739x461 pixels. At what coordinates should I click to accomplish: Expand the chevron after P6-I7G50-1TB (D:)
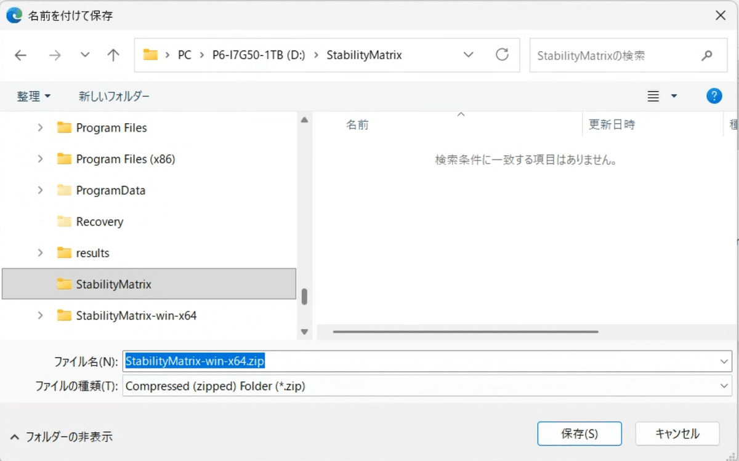coord(316,55)
